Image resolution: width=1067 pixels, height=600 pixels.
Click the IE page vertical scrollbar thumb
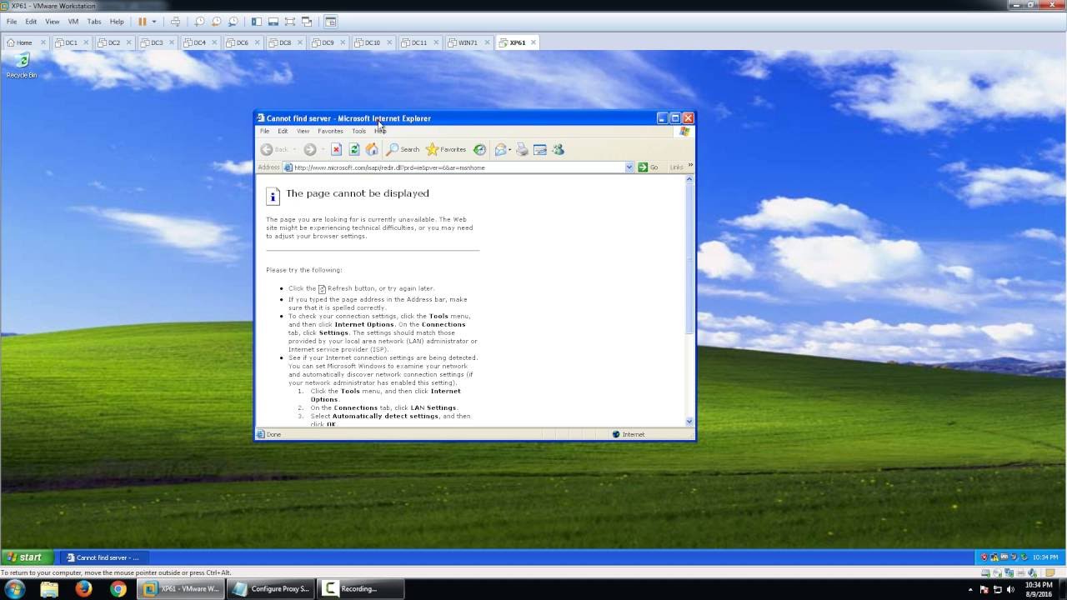tap(689, 260)
